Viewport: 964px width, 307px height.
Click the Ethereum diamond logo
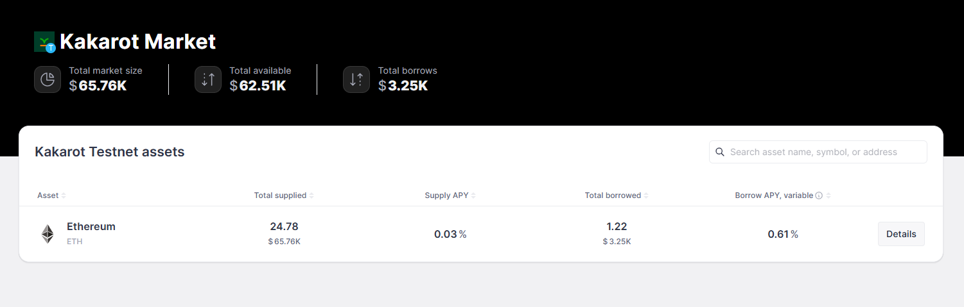point(48,234)
